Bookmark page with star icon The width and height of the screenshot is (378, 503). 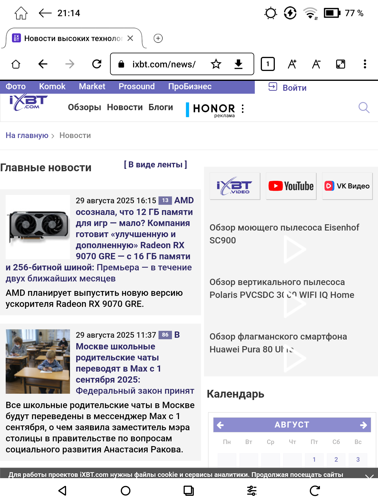[x=216, y=64]
